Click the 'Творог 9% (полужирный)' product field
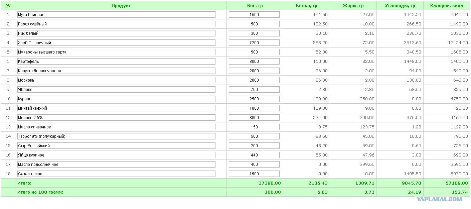 (116, 136)
